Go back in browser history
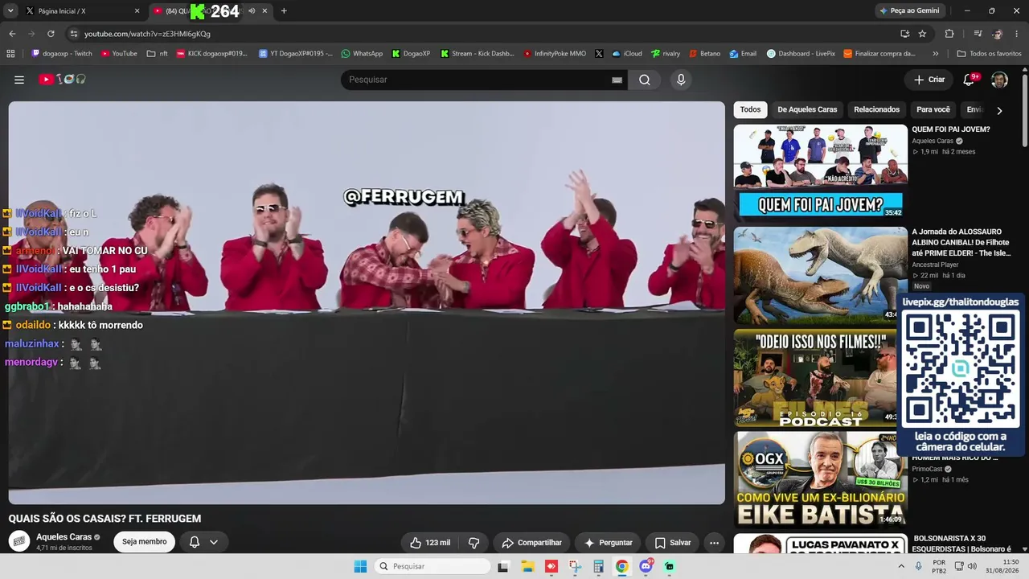Viewport: 1029px width, 579px height. [x=12, y=34]
